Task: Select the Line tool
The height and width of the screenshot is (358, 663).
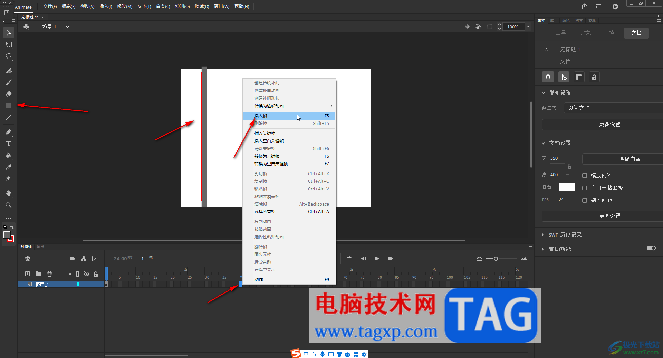Action: pos(9,117)
